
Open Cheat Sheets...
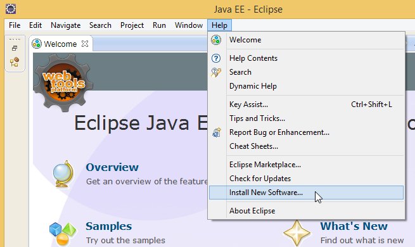pyautogui.click(x=306, y=146)
